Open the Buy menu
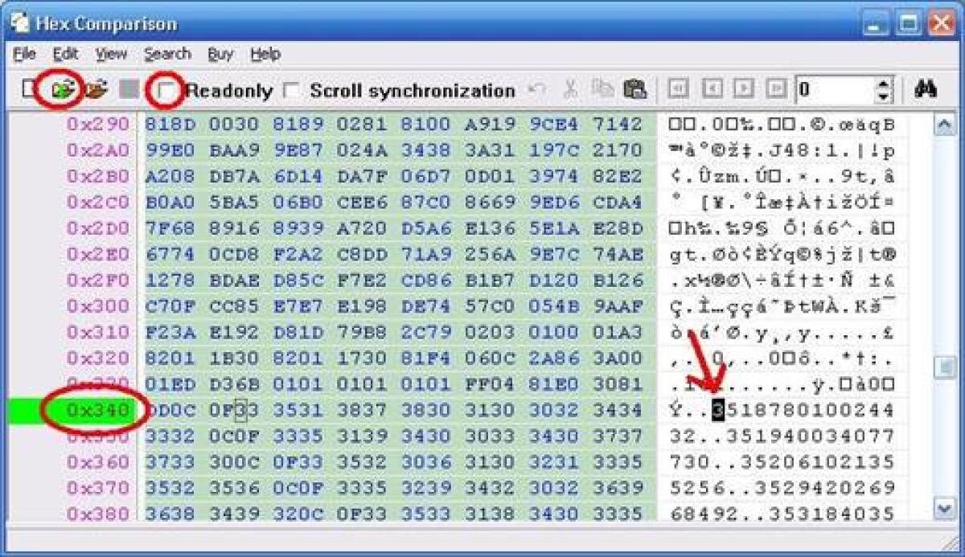Viewport: 965px width, 557px height. pos(220,53)
